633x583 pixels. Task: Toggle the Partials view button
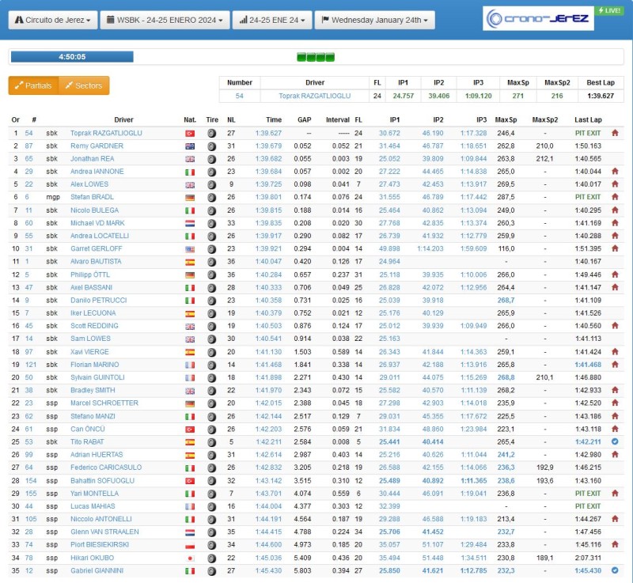[33, 85]
